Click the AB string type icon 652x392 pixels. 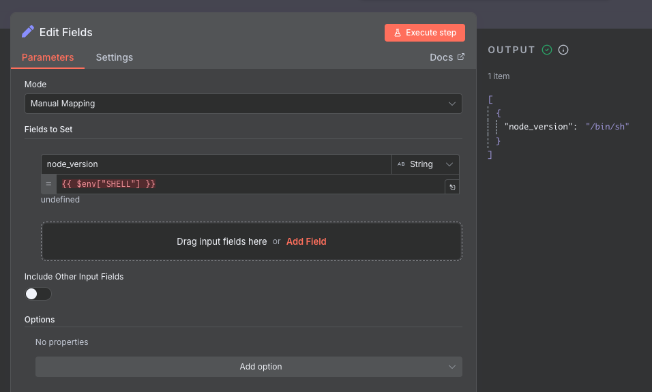(x=401, y=164)
